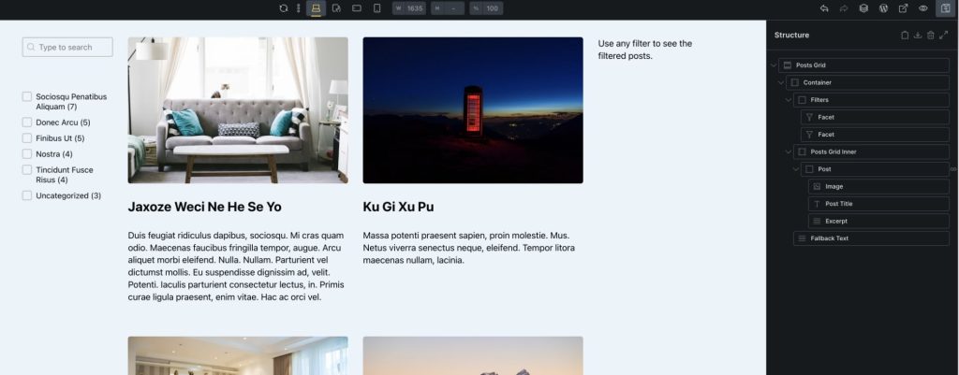
Task: Open the preview eye icon
Action: point(922,8)
